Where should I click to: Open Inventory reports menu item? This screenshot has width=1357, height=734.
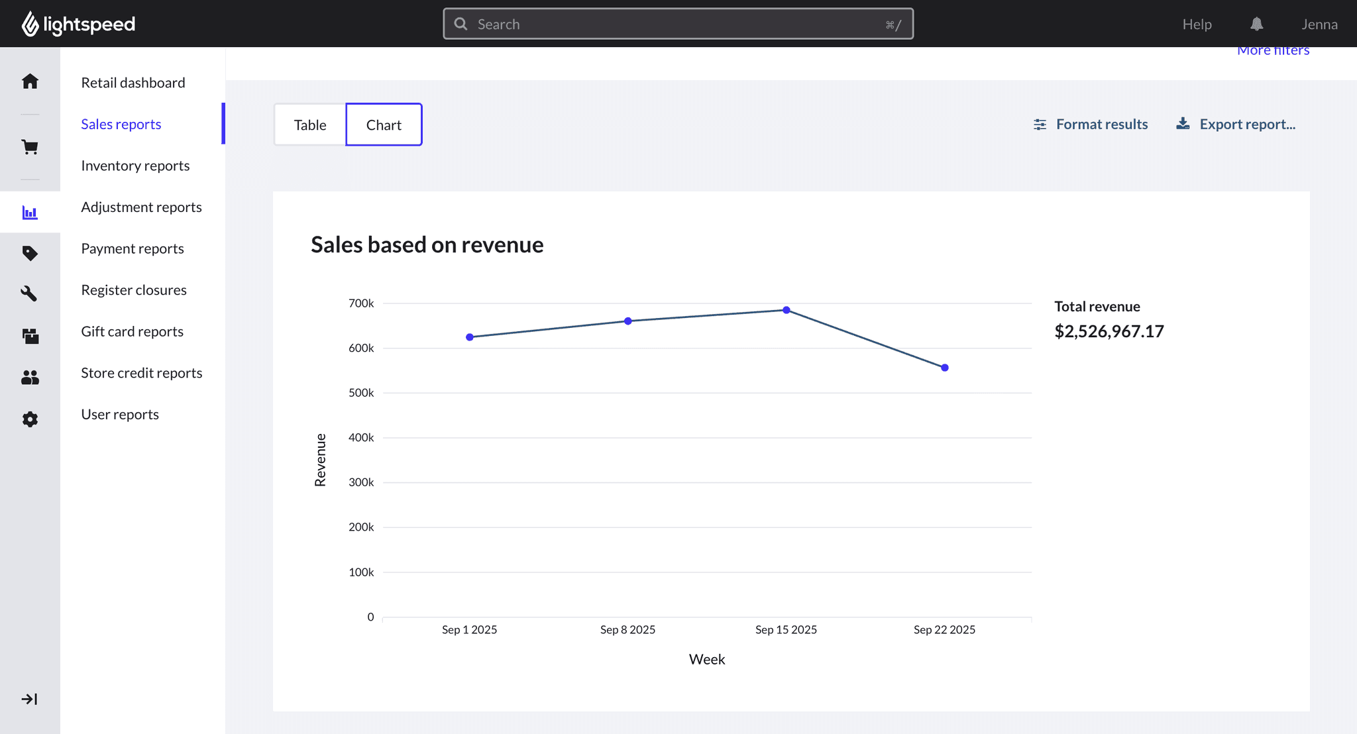pos(135,166)
